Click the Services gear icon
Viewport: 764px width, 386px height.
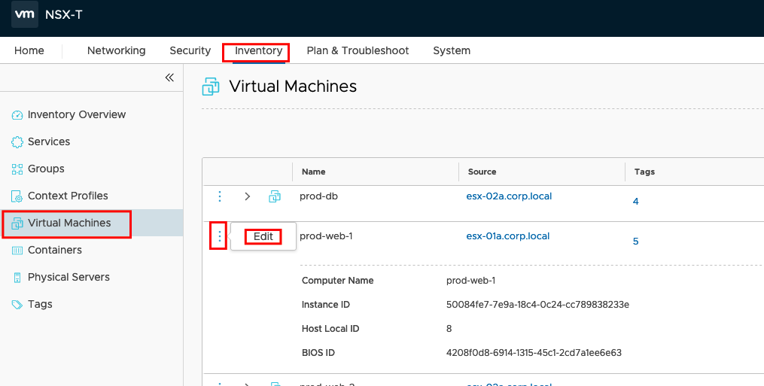point(17,141)
